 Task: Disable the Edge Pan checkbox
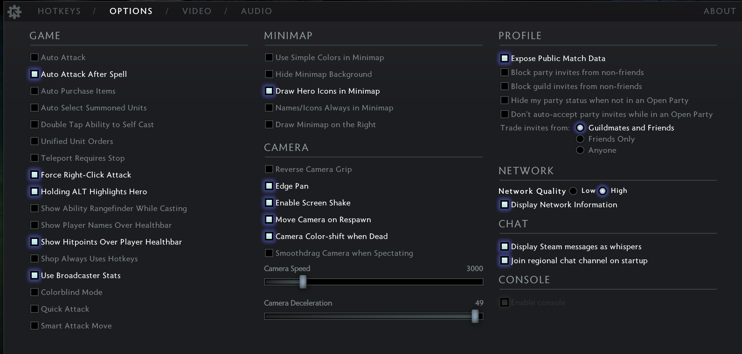coord(269,186)
